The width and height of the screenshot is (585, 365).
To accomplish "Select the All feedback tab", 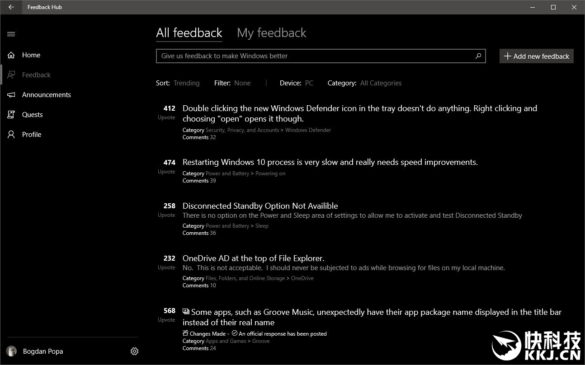I will coord(189,33).
